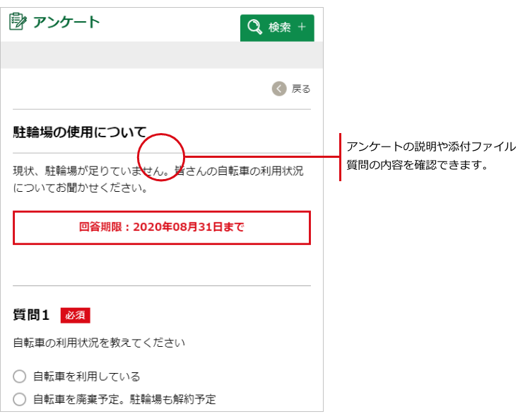This screenshot has height=419, width=530.
Task: Click the red 必須 badge
Action: [75, 315]
